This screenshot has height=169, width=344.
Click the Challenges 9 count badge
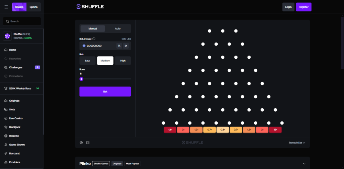[x=38, y=67]
